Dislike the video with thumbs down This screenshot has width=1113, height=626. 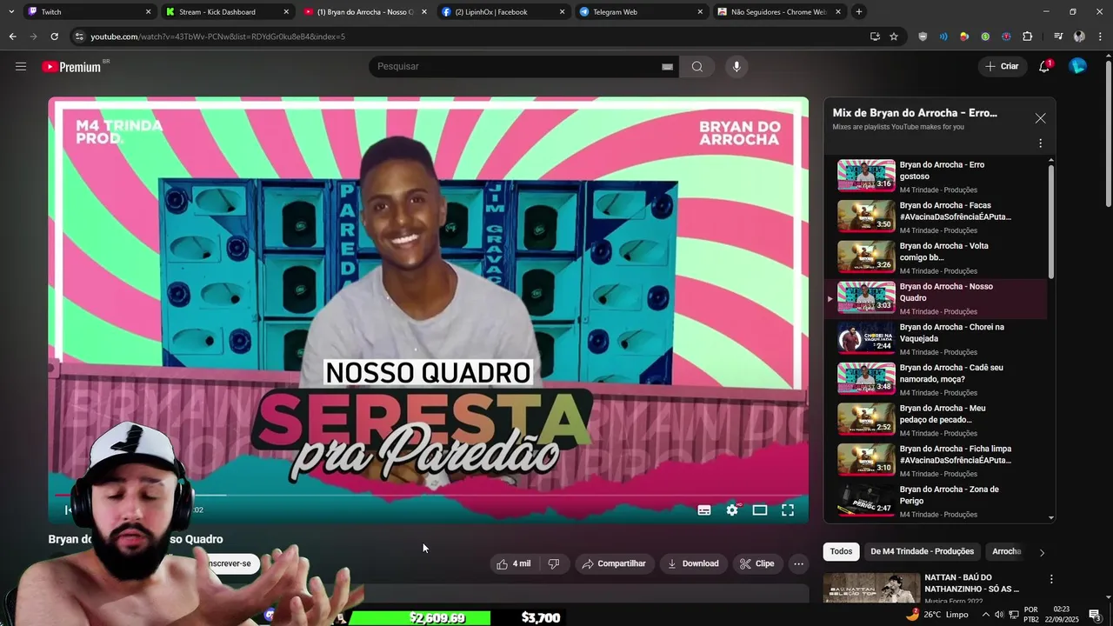[x=554, y=563]
